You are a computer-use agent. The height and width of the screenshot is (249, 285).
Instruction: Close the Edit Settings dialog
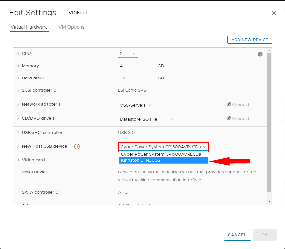(x=274, y=13)
